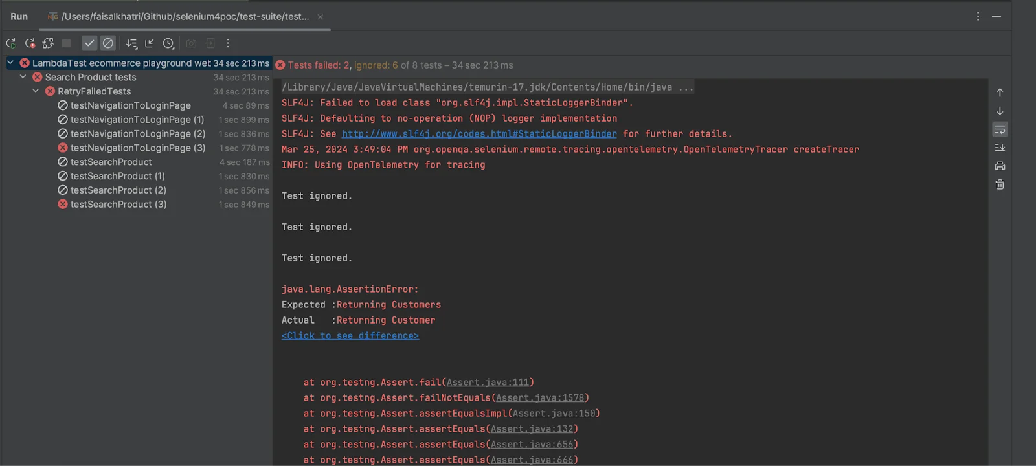This screenshot has width=1036, height=466.
Task: Click the Rerun tests icon
Action: [x=11, y=43]
